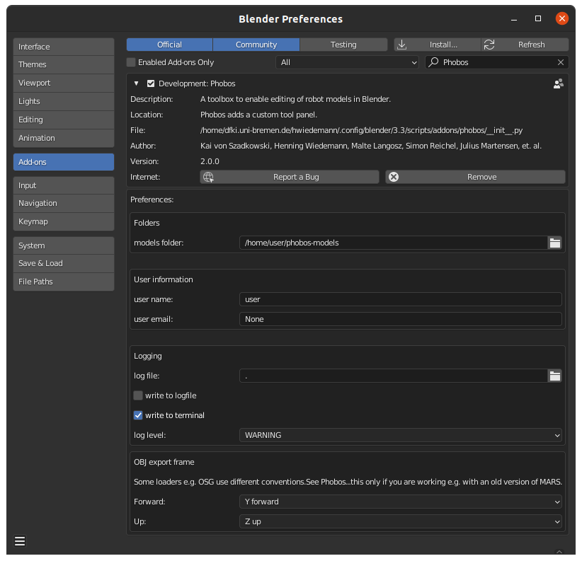Viewport: 582px width, 561px height.
Task: Click the globe icon on Report a Bug
Action: click(x=208, y=178)
